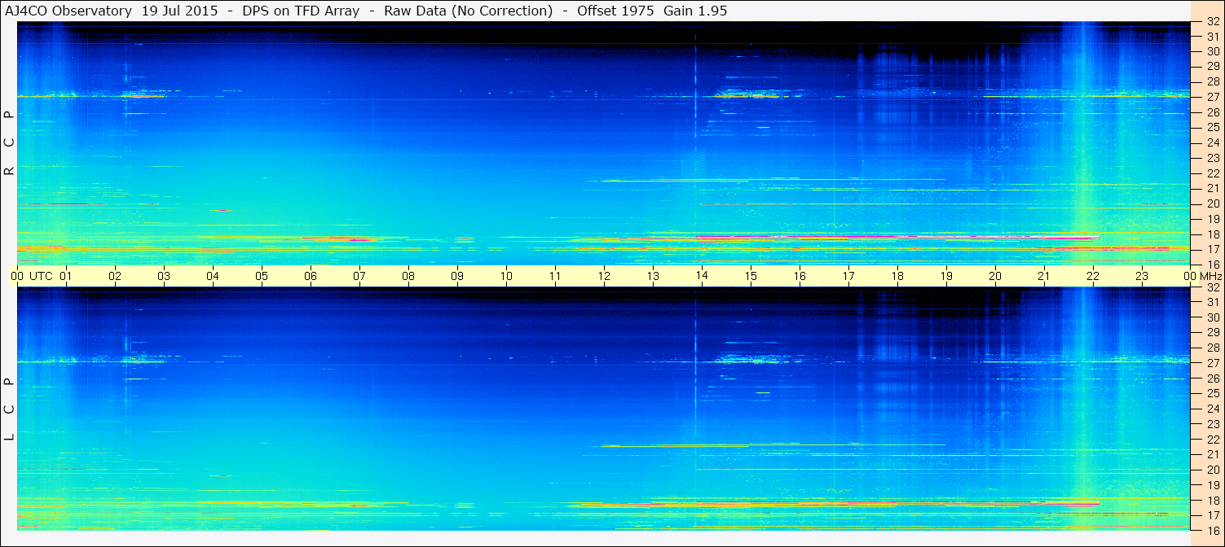
Task: Click the RCP panel side label
Action: (x=9, y=143)
